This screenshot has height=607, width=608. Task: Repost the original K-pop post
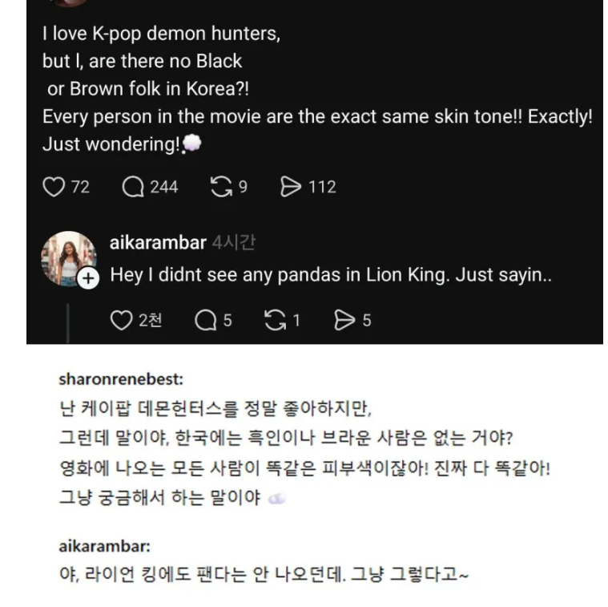tap(221, 187)
